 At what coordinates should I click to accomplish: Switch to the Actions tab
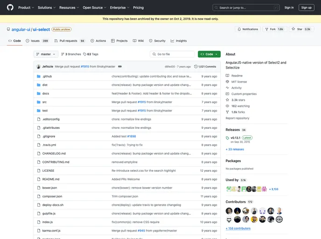pyautogui.click(x=98, y=41)
